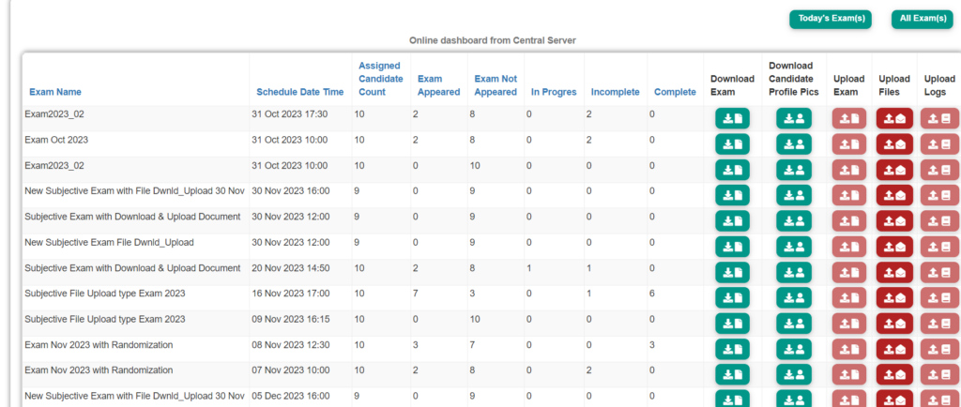Image resolution: width=961 pixels, height=407 pixels.
Task: Upload exam scheduled 07 Nov 2023 10:00
Action: click(848, 374)
